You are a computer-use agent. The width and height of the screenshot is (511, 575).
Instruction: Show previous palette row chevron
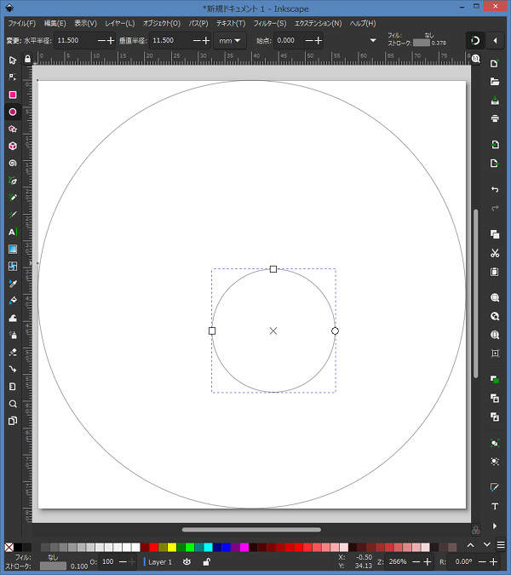coord(471,545)
